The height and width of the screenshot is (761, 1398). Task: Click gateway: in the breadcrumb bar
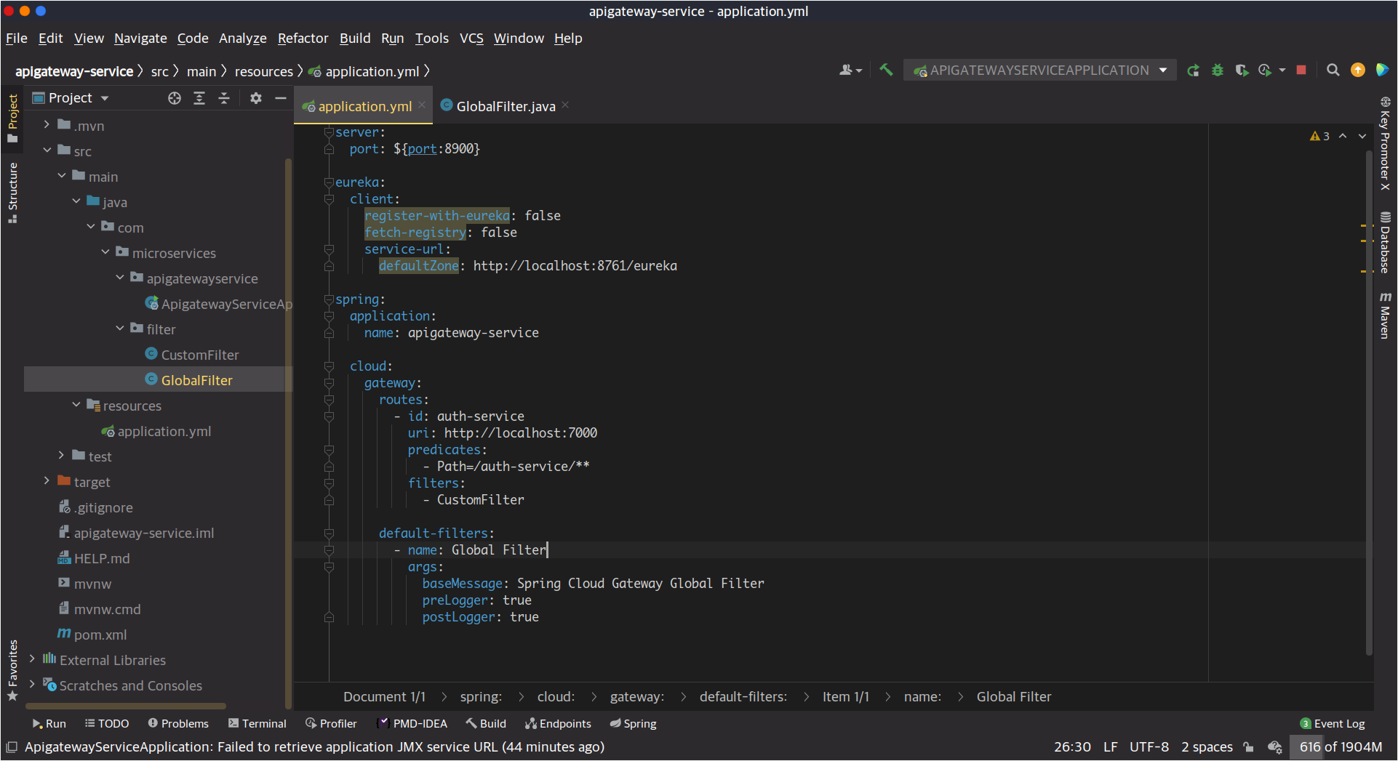[636, 696]
